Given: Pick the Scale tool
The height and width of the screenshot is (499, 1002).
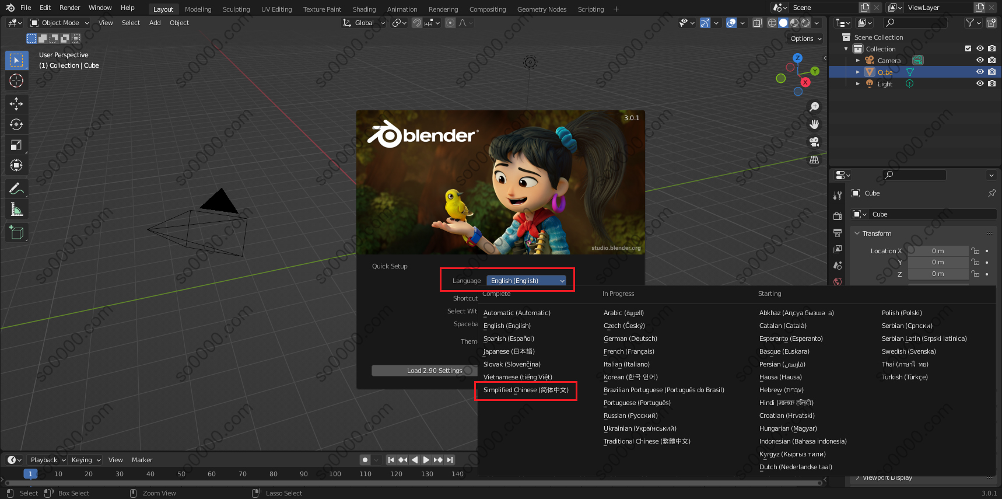Looking at the screenshot, I should [x=16, y=145].
